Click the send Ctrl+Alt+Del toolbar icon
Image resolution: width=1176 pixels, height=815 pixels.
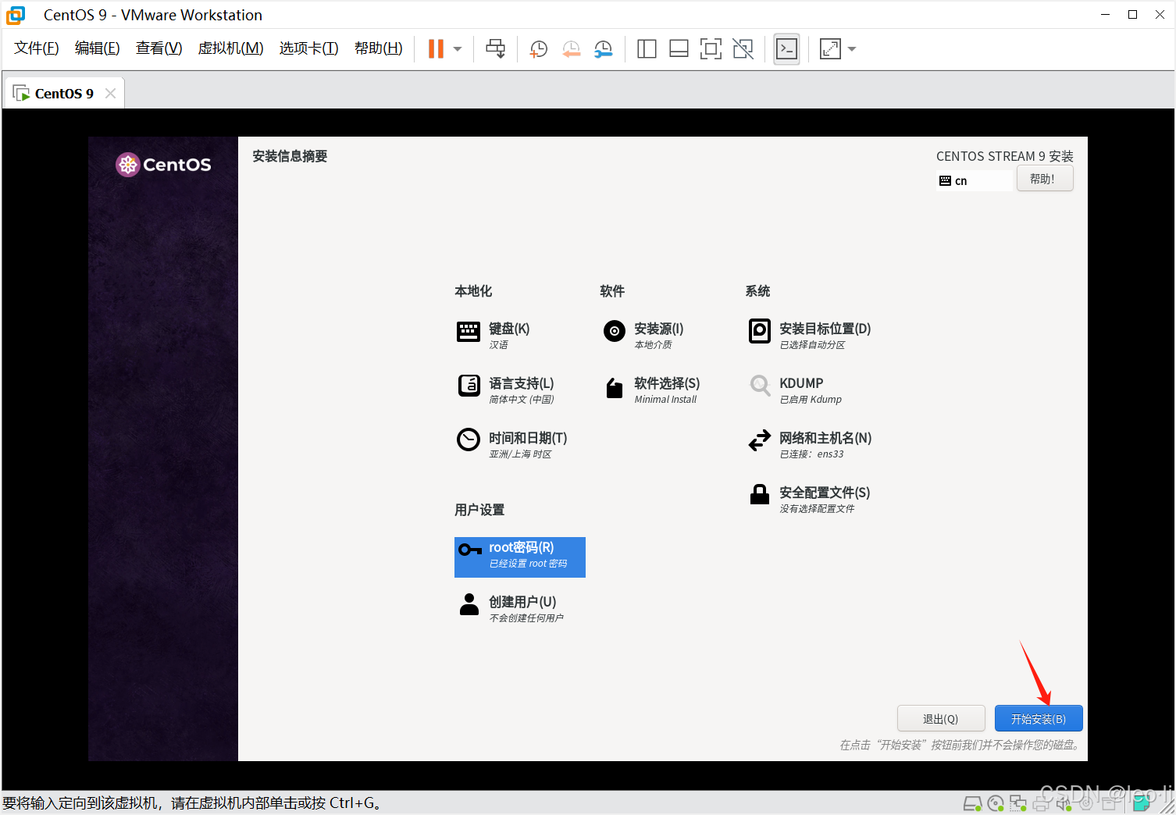pos(495,49)
